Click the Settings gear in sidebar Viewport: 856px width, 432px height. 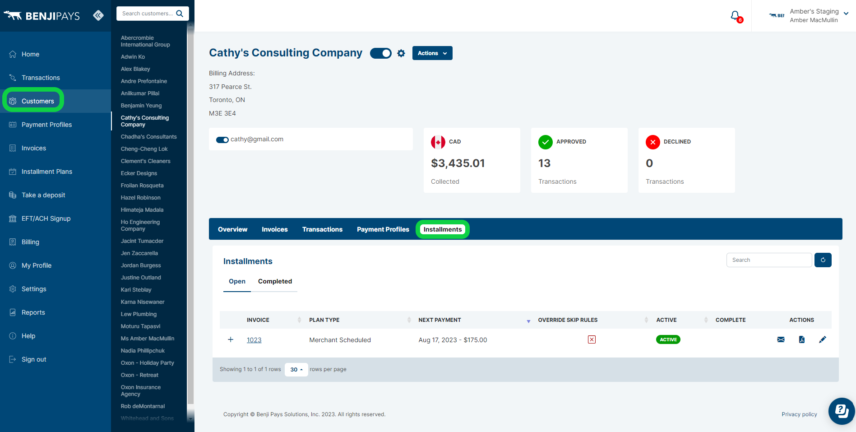(x=13, y=289)
